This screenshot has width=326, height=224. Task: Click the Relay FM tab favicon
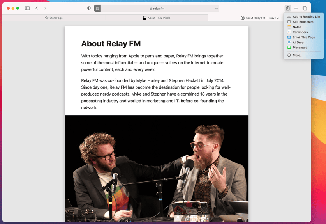coord(243,18)
